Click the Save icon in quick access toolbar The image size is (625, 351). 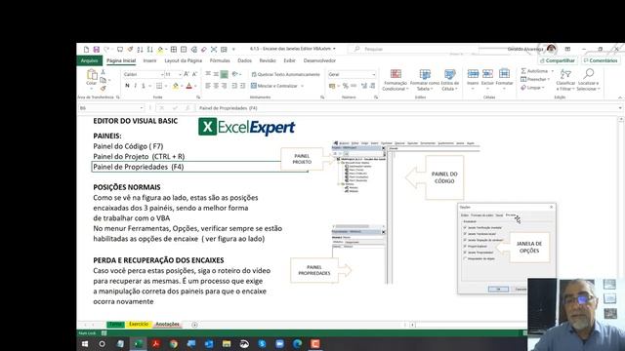[97, 50]
